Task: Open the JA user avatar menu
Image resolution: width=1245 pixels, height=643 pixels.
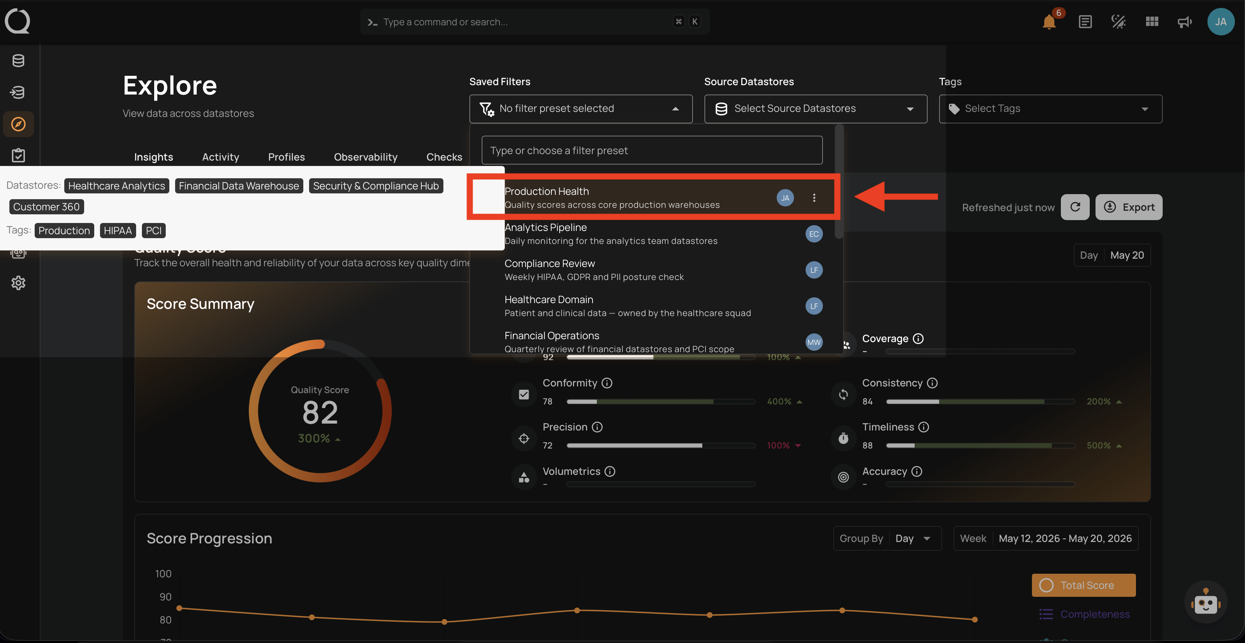Action: [x=1220, y=22]
